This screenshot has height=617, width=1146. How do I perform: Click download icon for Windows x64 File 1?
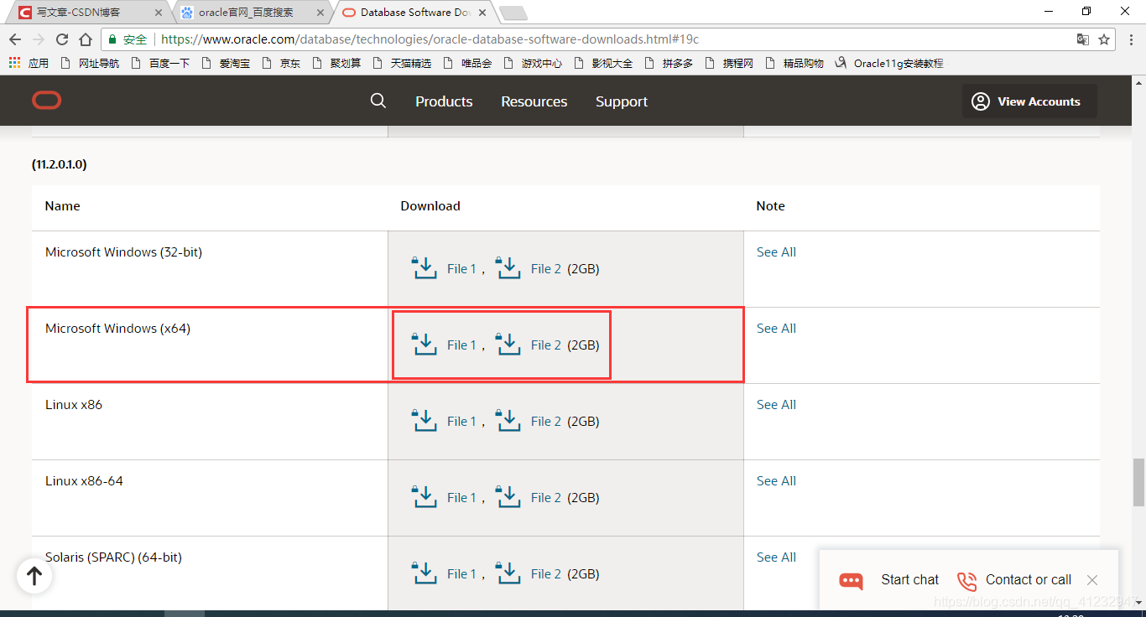click(425, 344)
